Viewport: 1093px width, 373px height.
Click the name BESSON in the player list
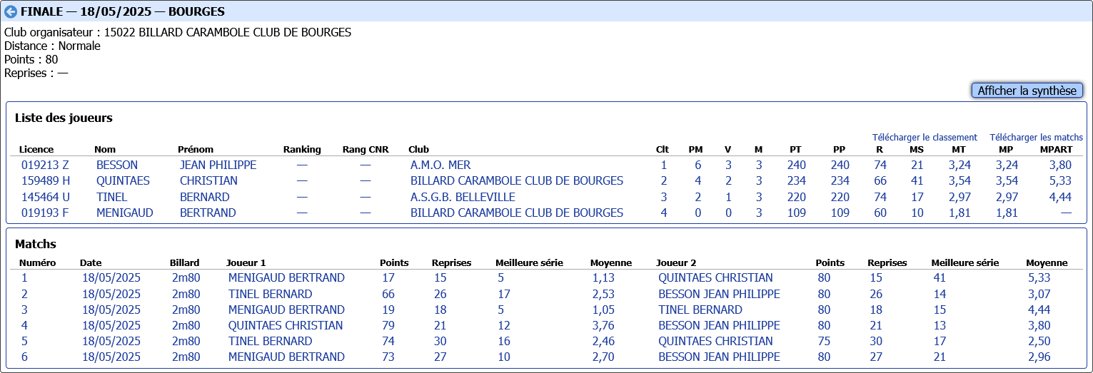click(117, 165)
